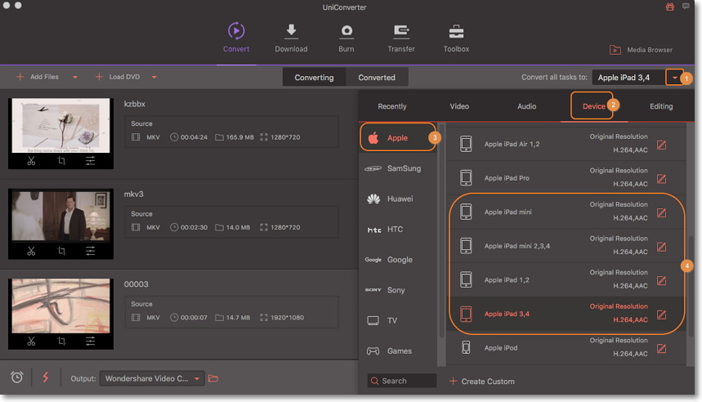Viewport: 702px width, 402px height.
Task: Choose SamSung device category
Action: 397,168
